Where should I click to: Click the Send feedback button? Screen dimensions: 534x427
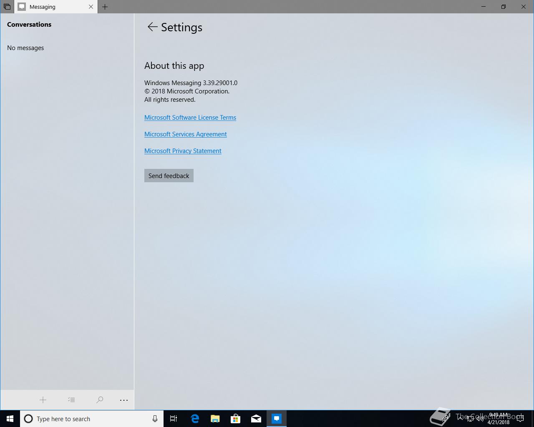click(169, 176)
